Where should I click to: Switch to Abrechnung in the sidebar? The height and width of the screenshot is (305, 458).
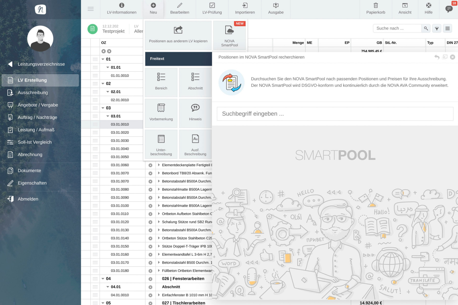pyautogui.click(x=30, y=155)
